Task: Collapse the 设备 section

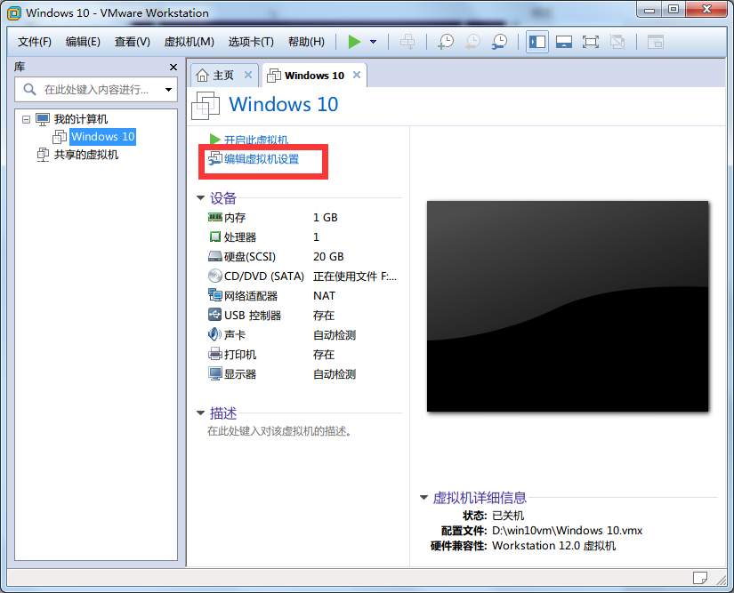Action: [x=201, y=198]
